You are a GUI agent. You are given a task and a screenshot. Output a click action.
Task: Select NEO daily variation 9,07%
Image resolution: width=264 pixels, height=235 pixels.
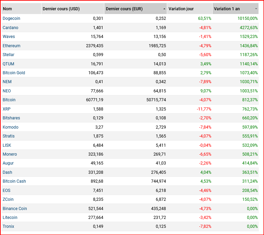(x=206, y=91)
